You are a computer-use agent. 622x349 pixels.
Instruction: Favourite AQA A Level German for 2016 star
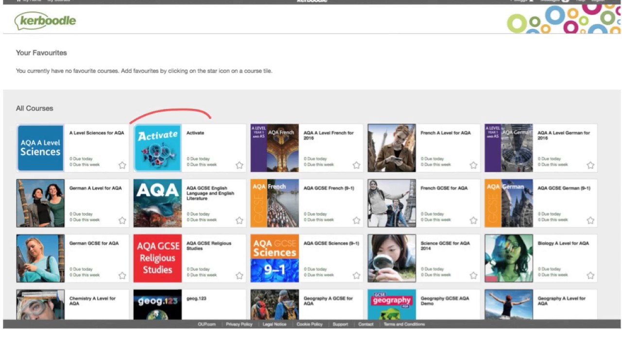click(x=590, y=165)
